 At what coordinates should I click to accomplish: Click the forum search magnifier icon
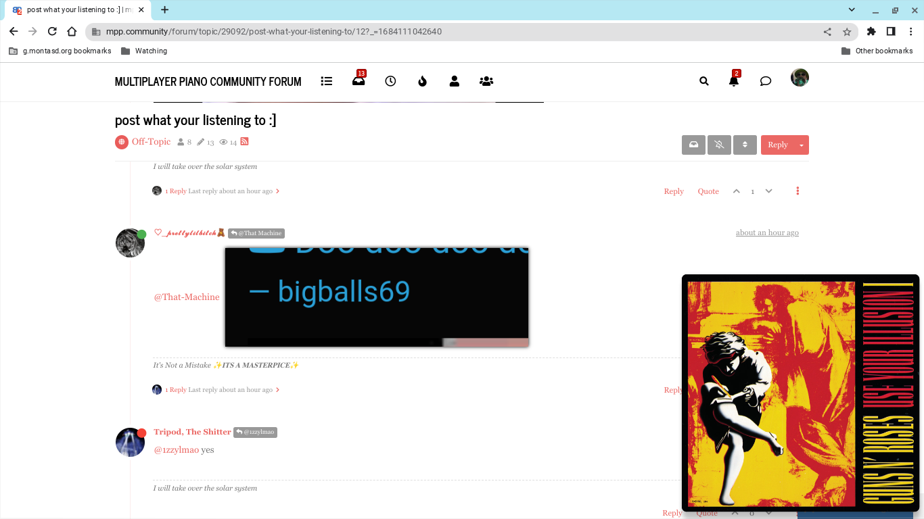[704, 81]
